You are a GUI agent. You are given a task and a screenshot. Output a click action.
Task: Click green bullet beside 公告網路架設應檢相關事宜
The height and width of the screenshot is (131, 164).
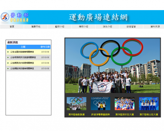coord(8,68)
